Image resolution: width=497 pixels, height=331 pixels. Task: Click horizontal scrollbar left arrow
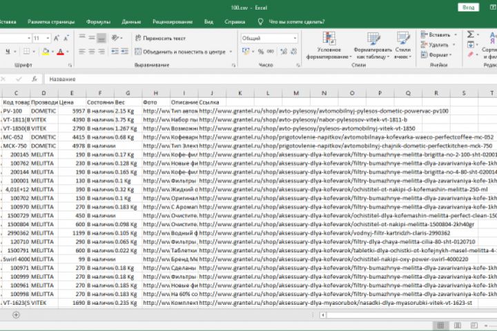tap(322, 315)
